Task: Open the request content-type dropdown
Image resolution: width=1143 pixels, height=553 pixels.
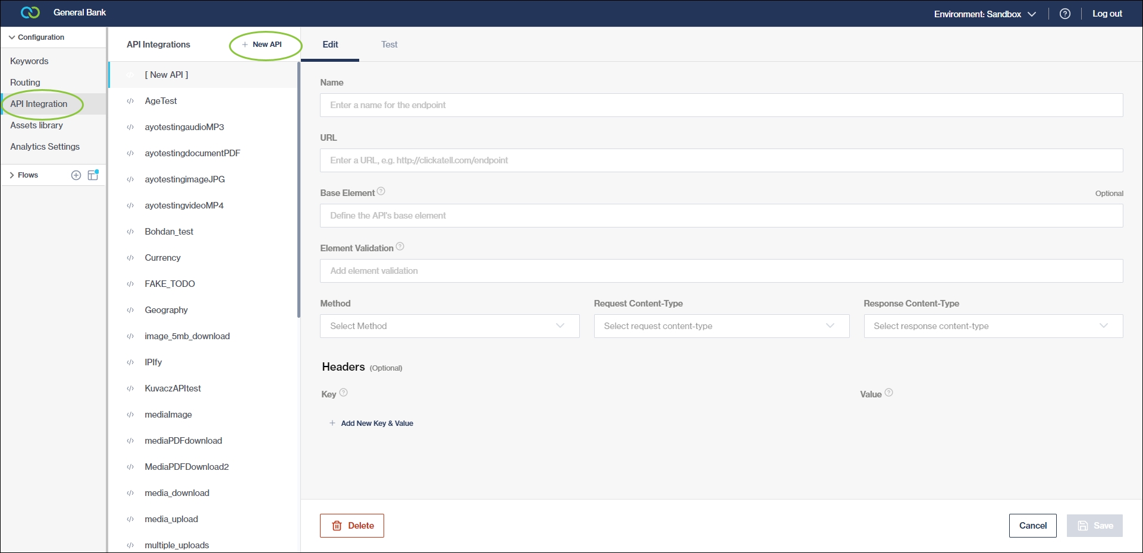Action: [x=721, y=326]
